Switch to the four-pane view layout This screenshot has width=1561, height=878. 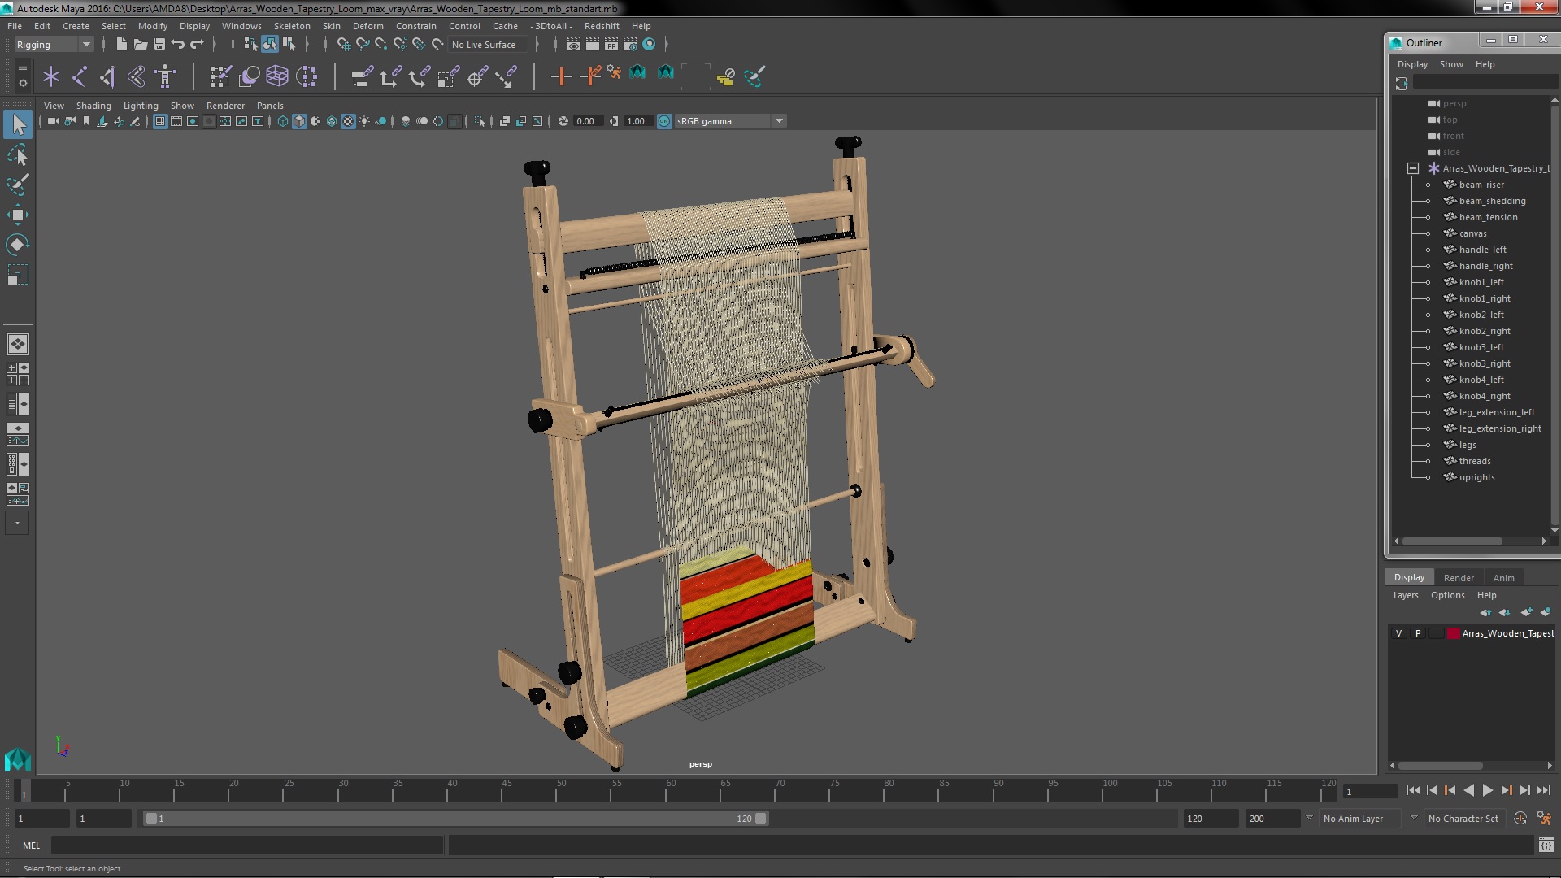18,374
